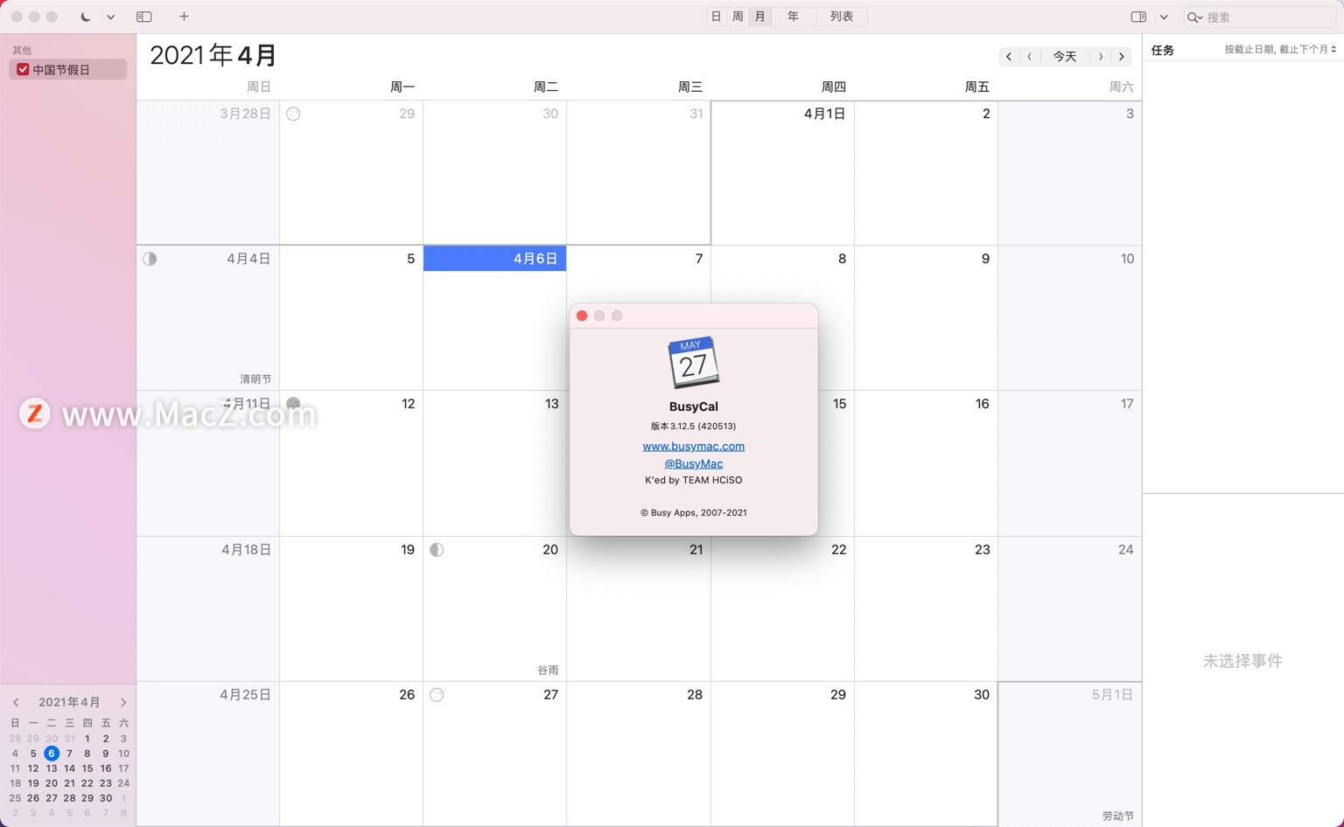Switch to the 年 year view tab

click(x=793, y=17)
